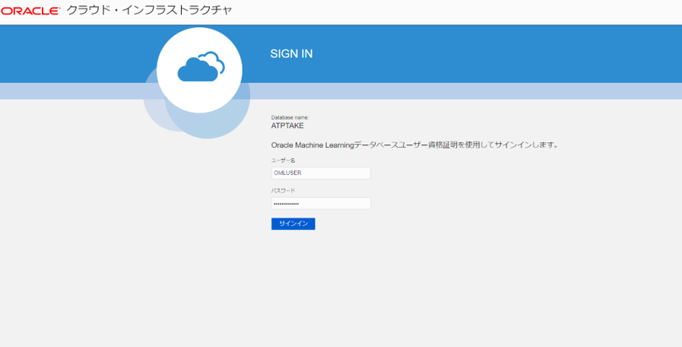Viewport: 682px width, 347px height.
Task: Click the SIGN IN heading
Action: [x=291, y=54]
